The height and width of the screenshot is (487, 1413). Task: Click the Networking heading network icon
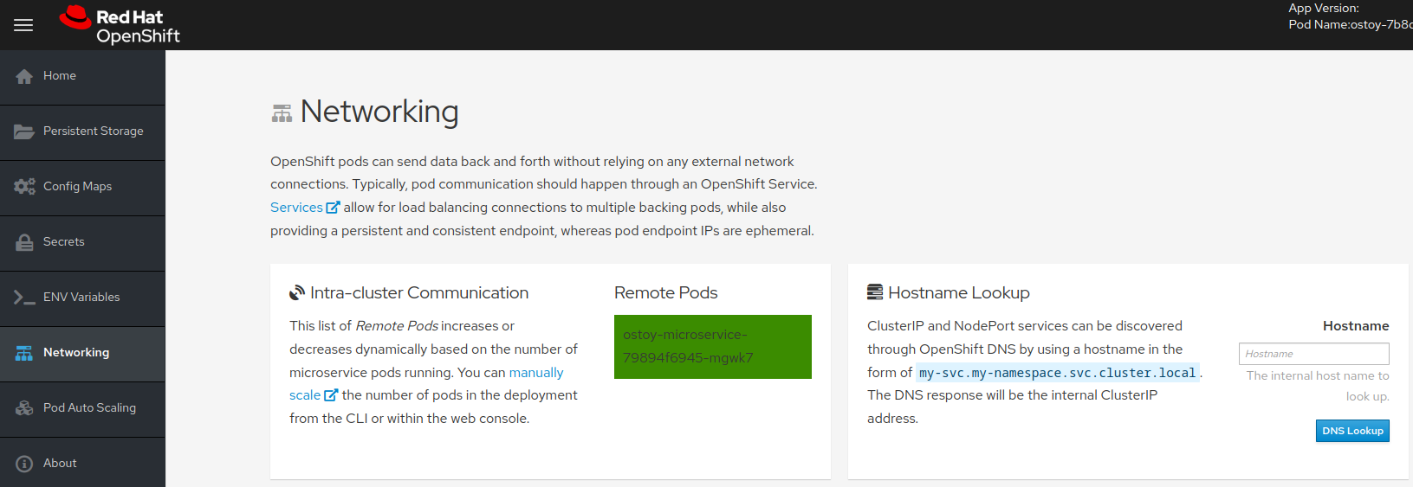pyautogui.click(x=282, y=113)
